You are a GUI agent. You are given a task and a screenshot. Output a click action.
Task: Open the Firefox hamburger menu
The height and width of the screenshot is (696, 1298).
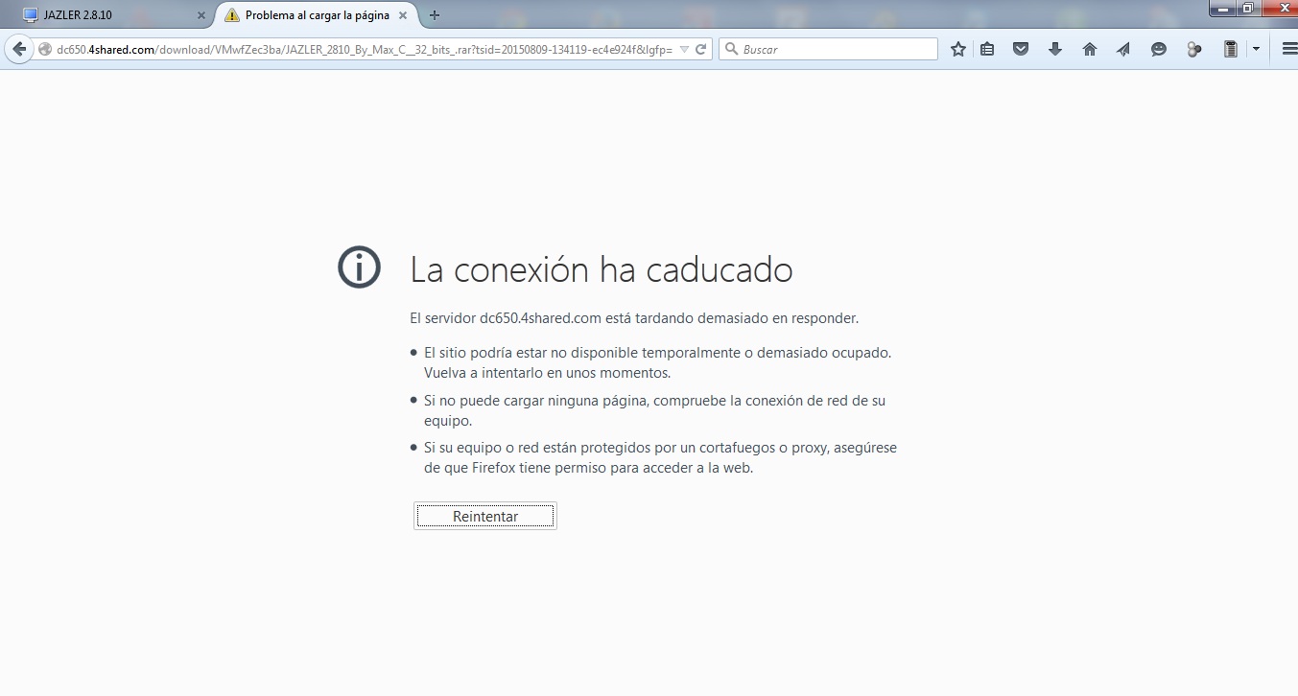click(x=1288, y=50)
